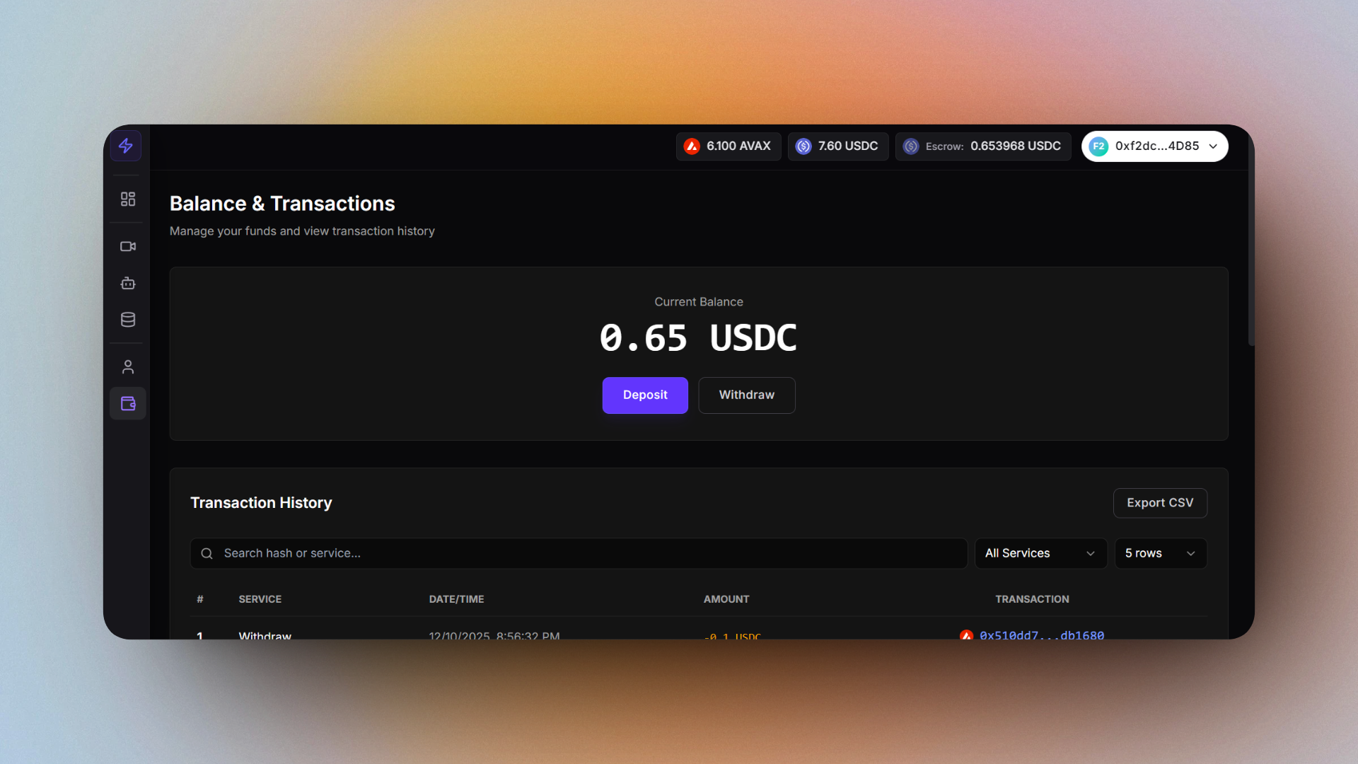Select the user profile icon
The width and height of the screenshot is (1358, 764).
[x=127, y=366]
